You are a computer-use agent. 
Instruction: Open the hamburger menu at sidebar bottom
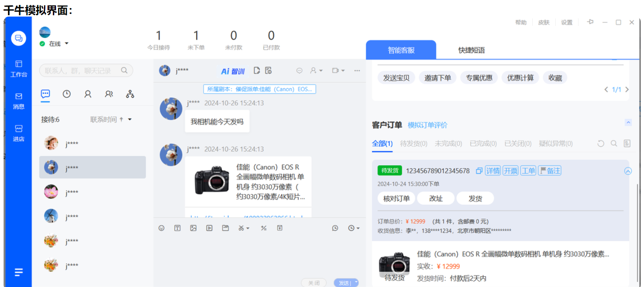pyautogui.click(x=18, y=272)
